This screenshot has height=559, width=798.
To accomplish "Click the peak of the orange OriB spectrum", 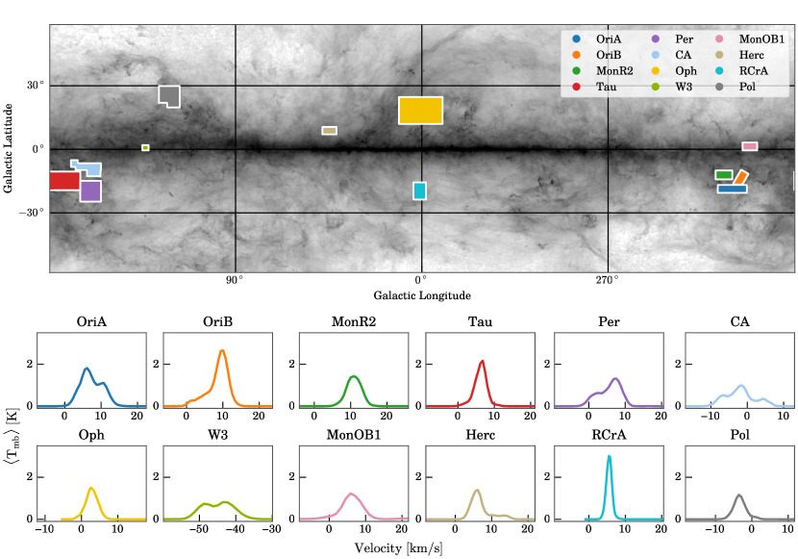I will pyautogui.click(x=222, y=350).
